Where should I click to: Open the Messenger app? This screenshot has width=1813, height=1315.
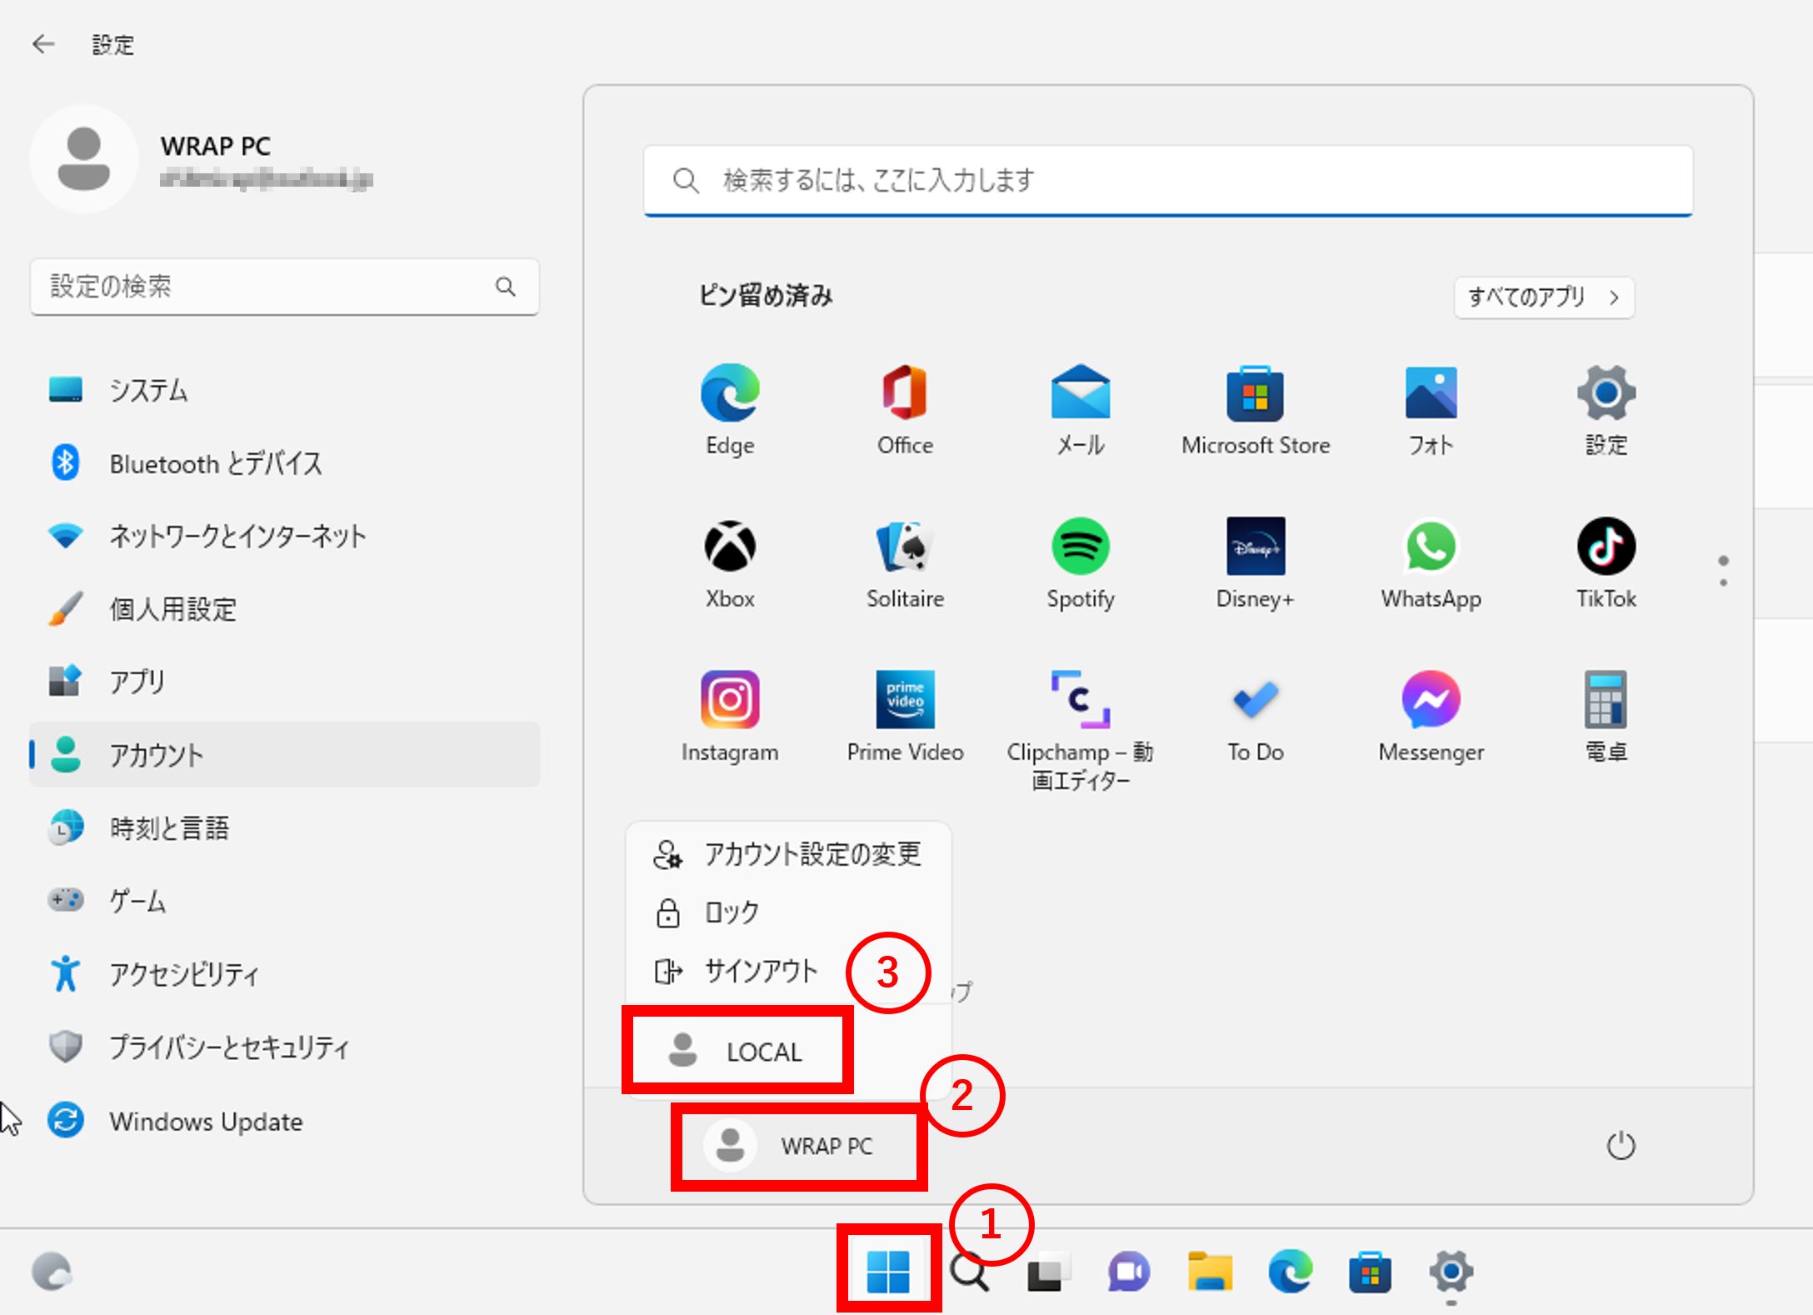click(1431, 716)
